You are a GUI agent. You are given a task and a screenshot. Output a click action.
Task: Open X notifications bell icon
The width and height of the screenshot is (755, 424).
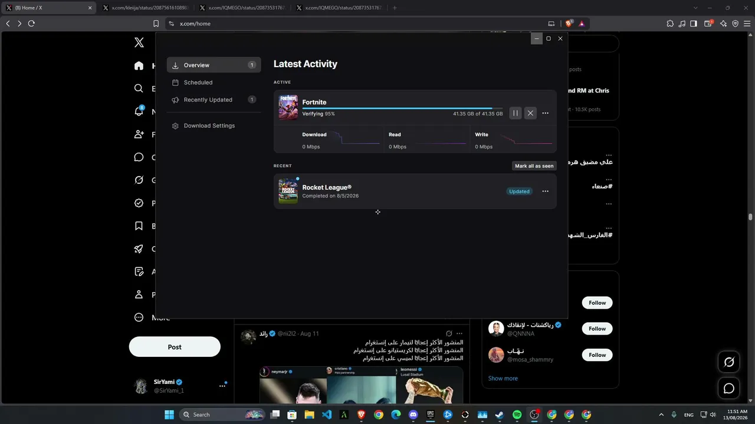139,111
